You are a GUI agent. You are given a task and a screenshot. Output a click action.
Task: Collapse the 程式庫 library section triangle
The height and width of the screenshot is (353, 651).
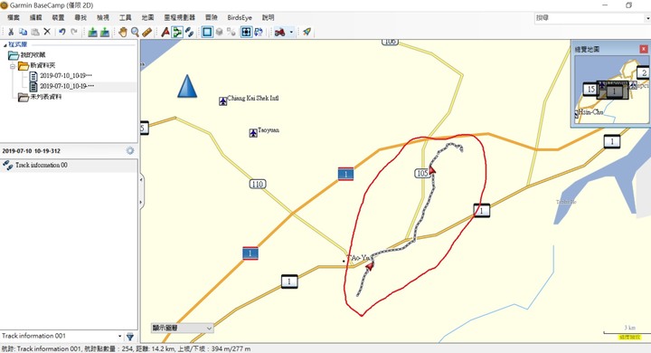5,44
